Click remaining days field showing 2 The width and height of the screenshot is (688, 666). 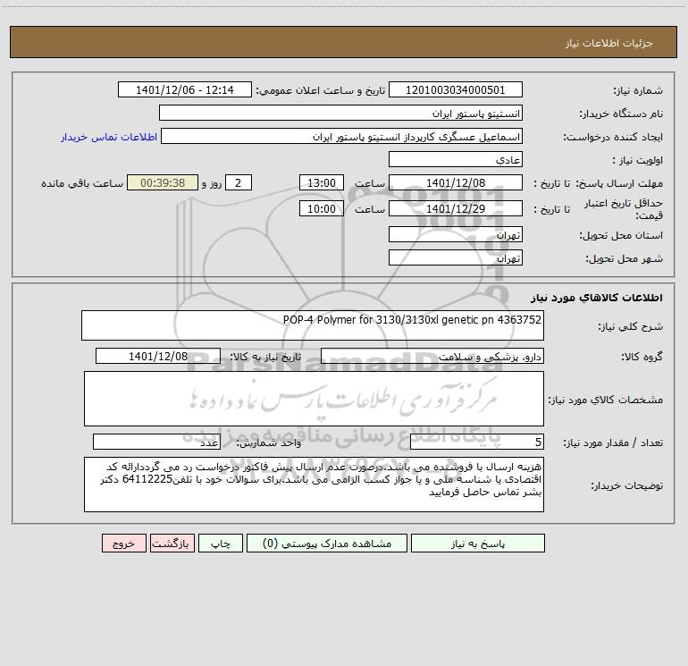coord(239,182)
